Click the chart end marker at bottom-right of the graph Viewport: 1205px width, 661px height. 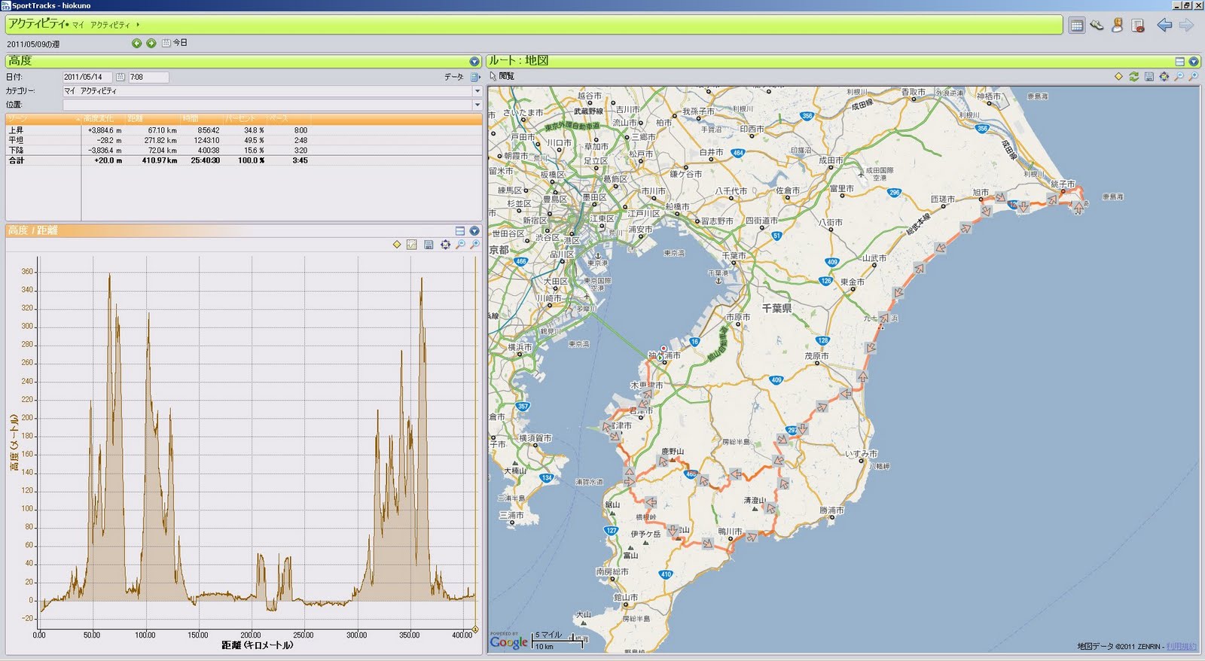pos(475,629)
